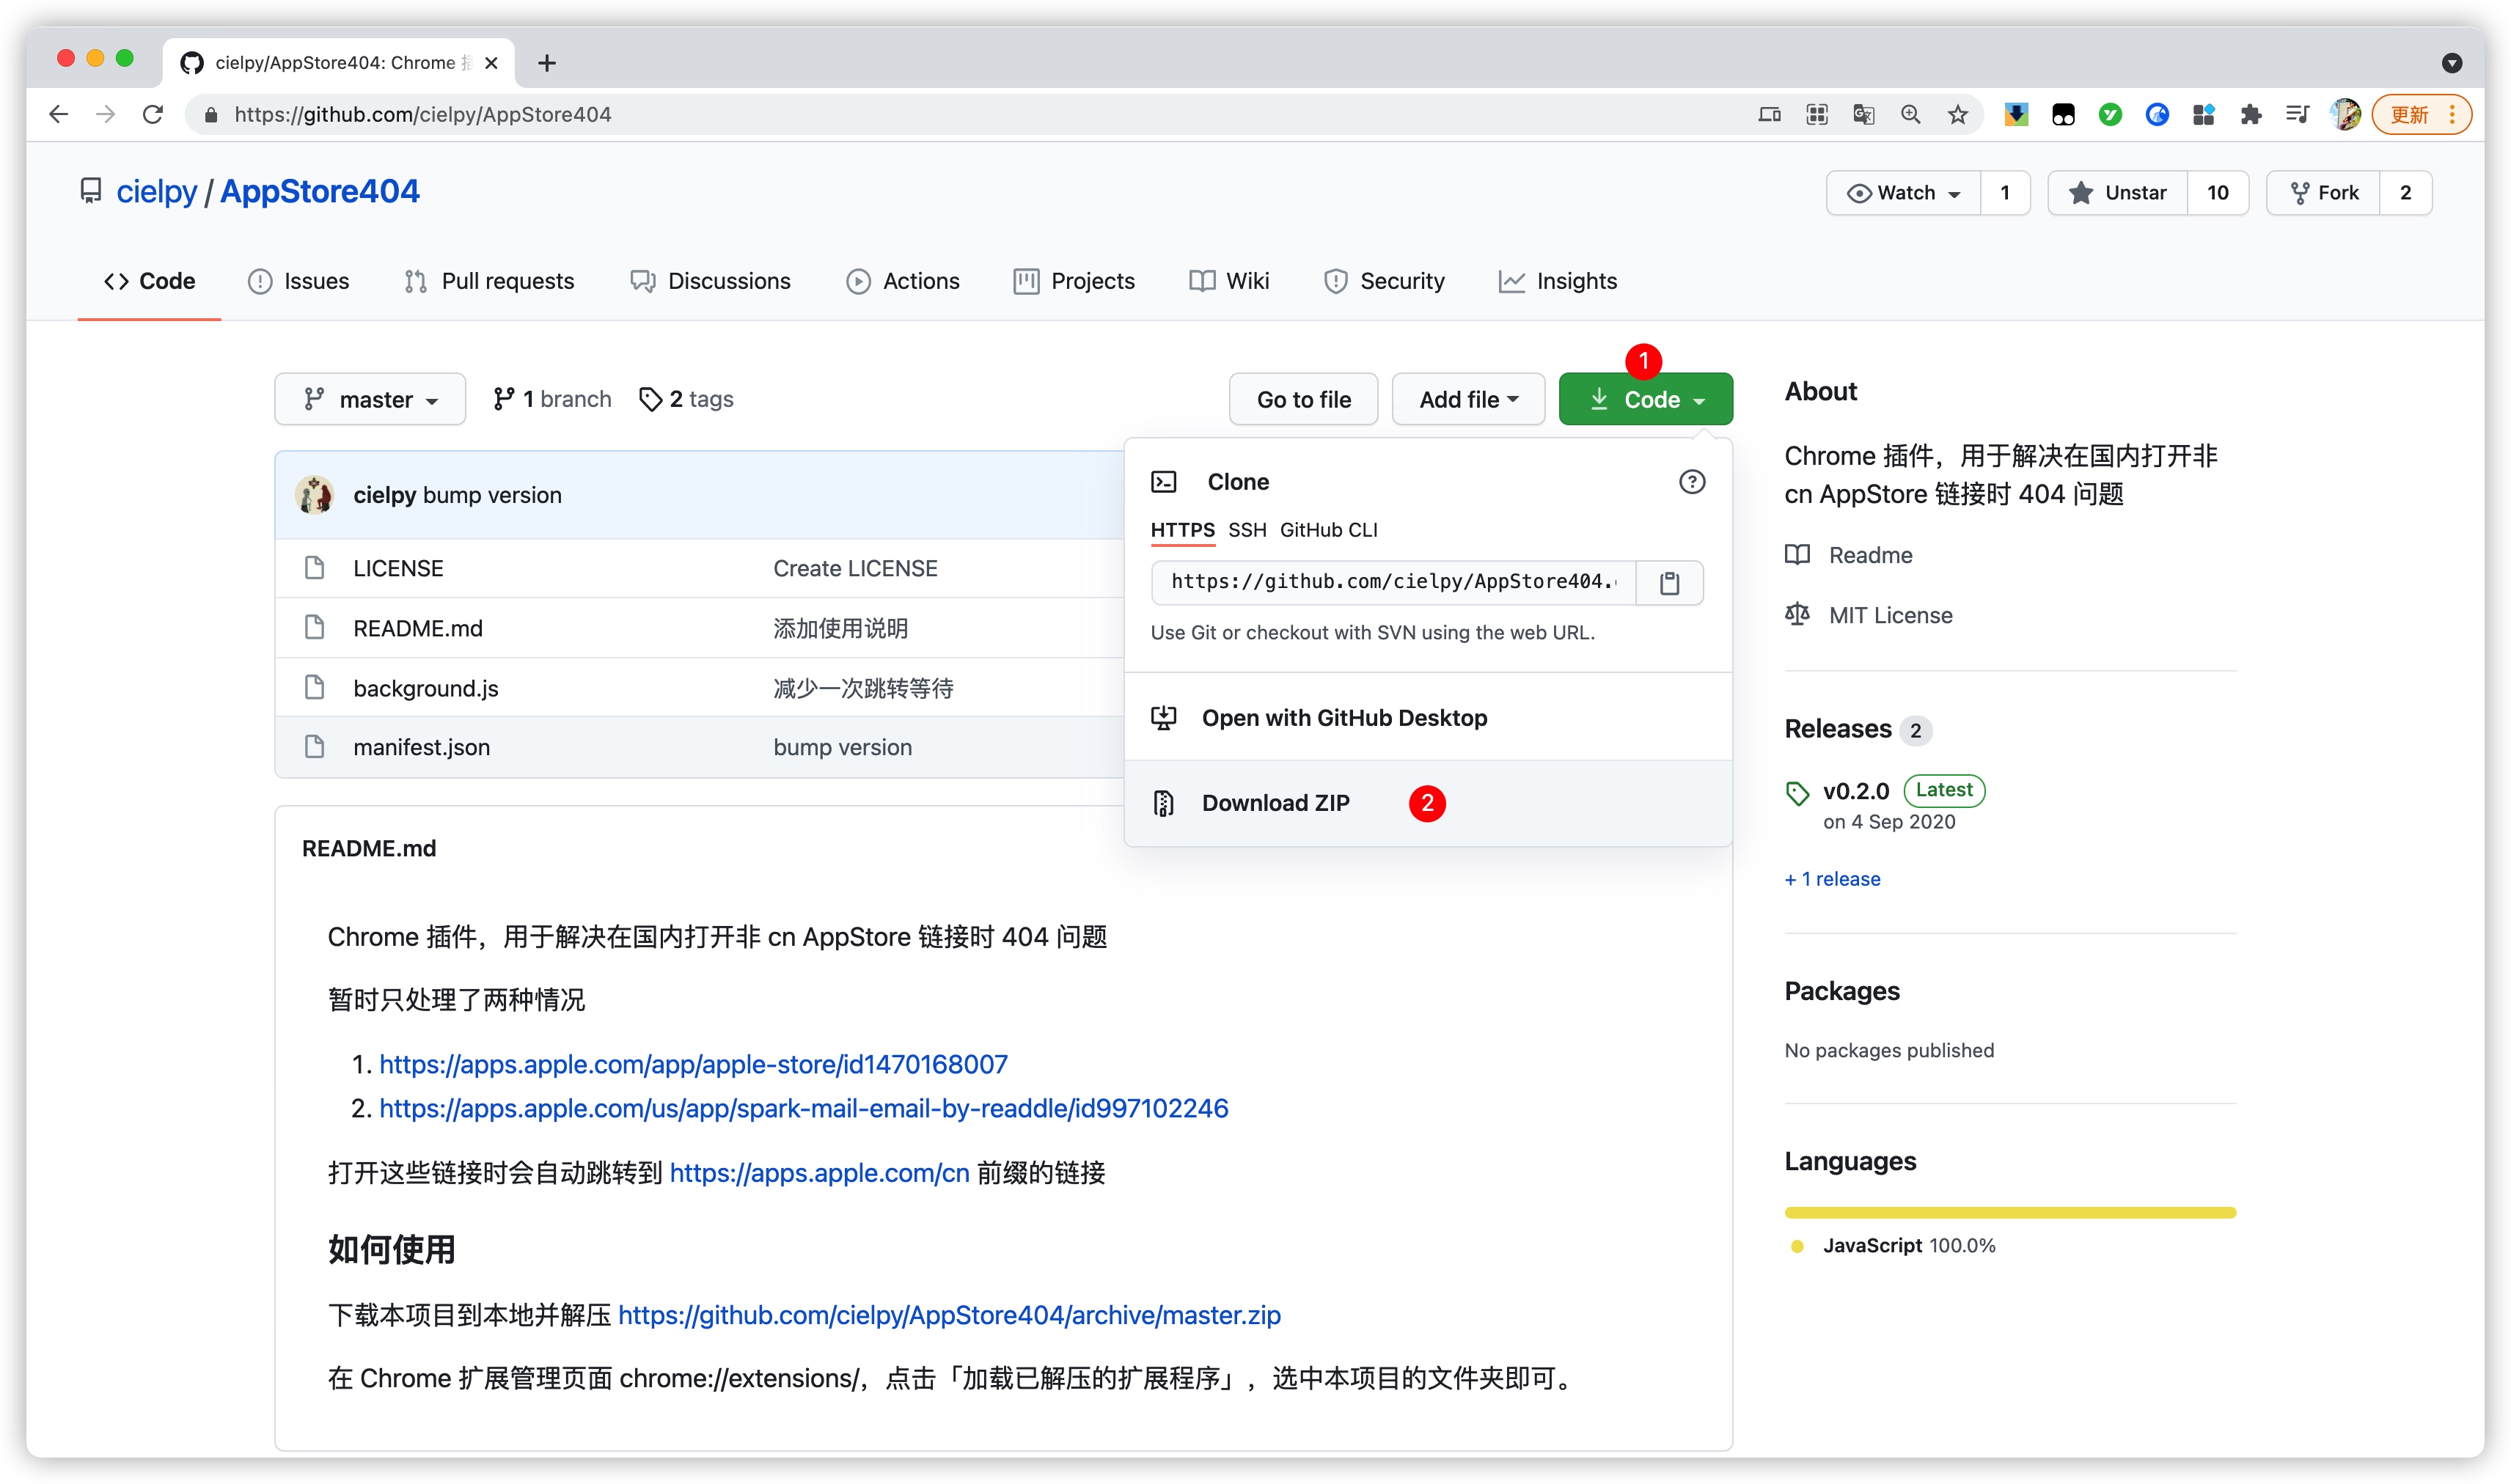Expand the Watch notifications dropdown
The height and width of the screenshot is (1484, 2511).
pyautogui.click(x=1903, y=193)
